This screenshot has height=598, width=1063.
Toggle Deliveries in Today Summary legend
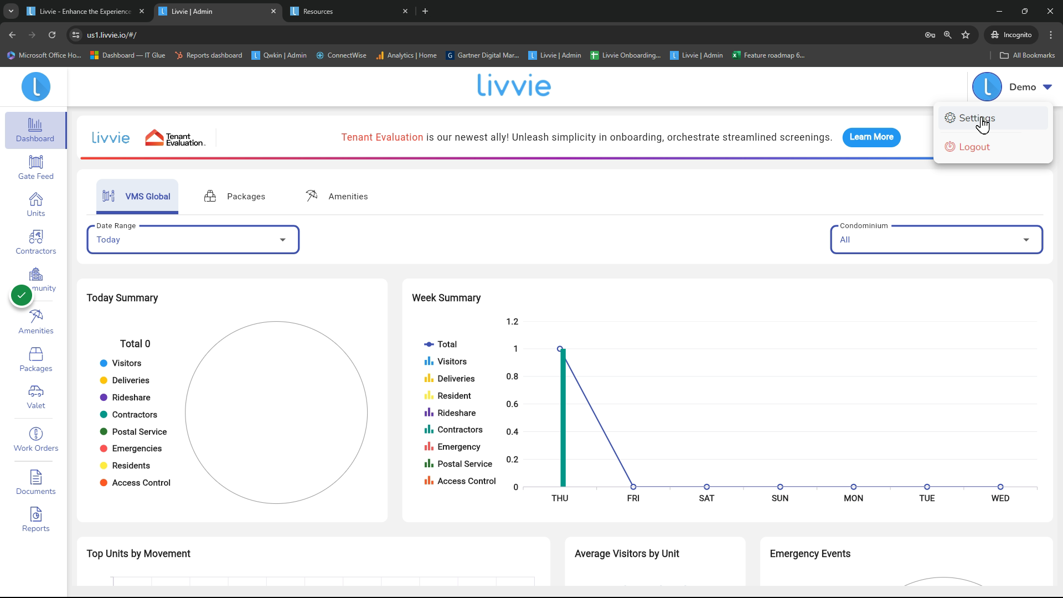point(124,380)
